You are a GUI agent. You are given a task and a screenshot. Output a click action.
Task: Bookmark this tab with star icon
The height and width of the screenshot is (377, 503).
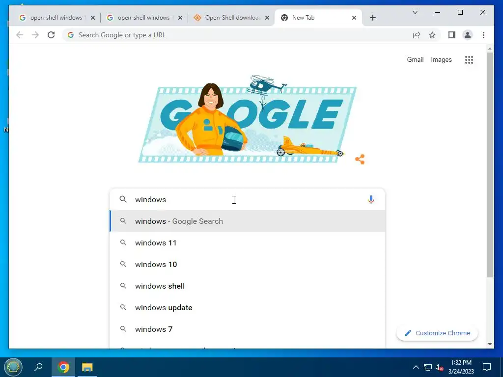pos(432,35)
